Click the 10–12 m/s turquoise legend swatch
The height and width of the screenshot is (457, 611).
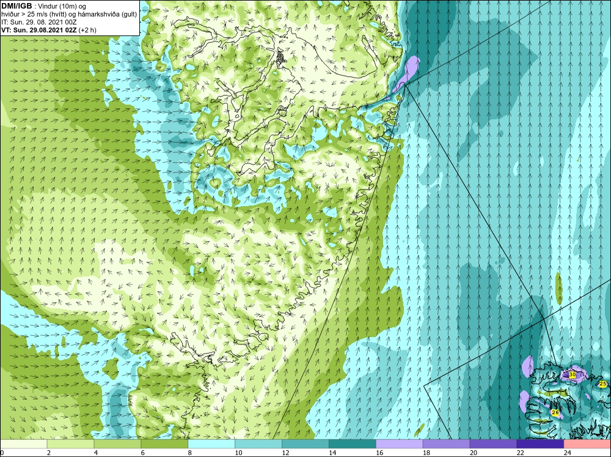tap(258, 444)
